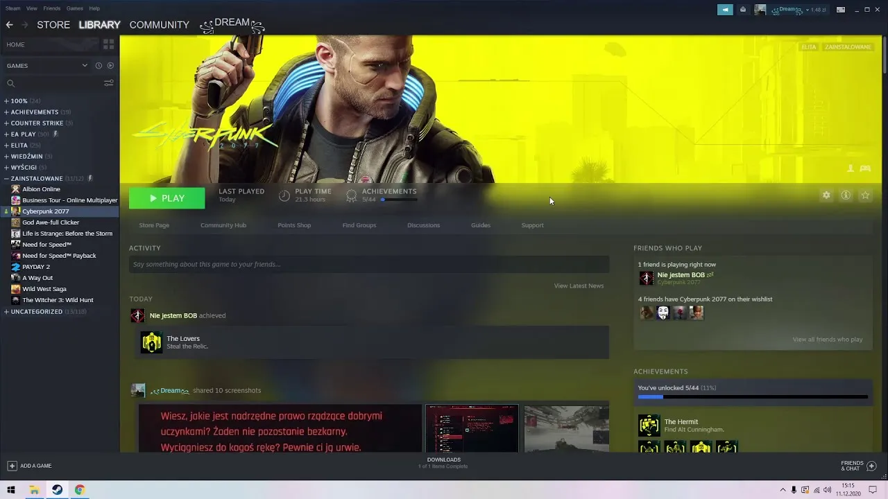Click the unlocked 5/44 achievements progress bar
The height and width of the screenshot is (499, 888).
(753, 397)
